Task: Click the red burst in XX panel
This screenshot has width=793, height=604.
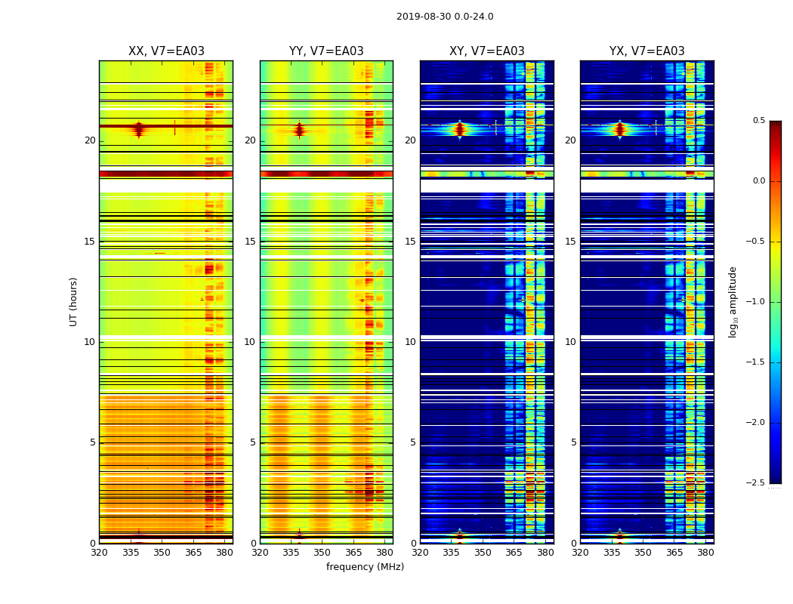Action: coord(139,129)
